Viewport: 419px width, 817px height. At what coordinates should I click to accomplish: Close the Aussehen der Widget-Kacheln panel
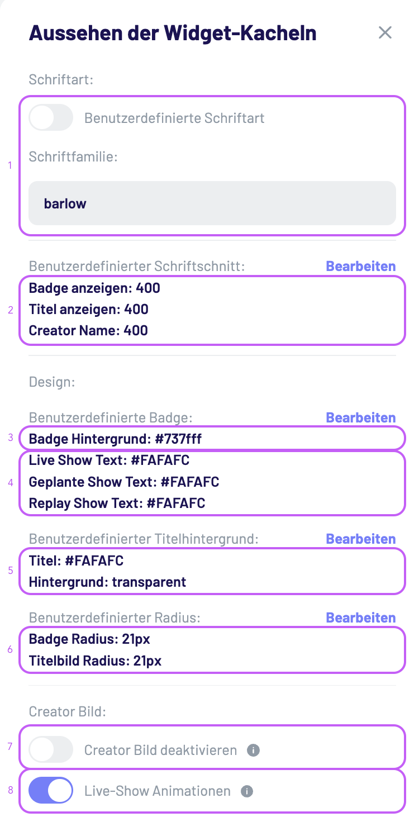[x=385, y=33]
